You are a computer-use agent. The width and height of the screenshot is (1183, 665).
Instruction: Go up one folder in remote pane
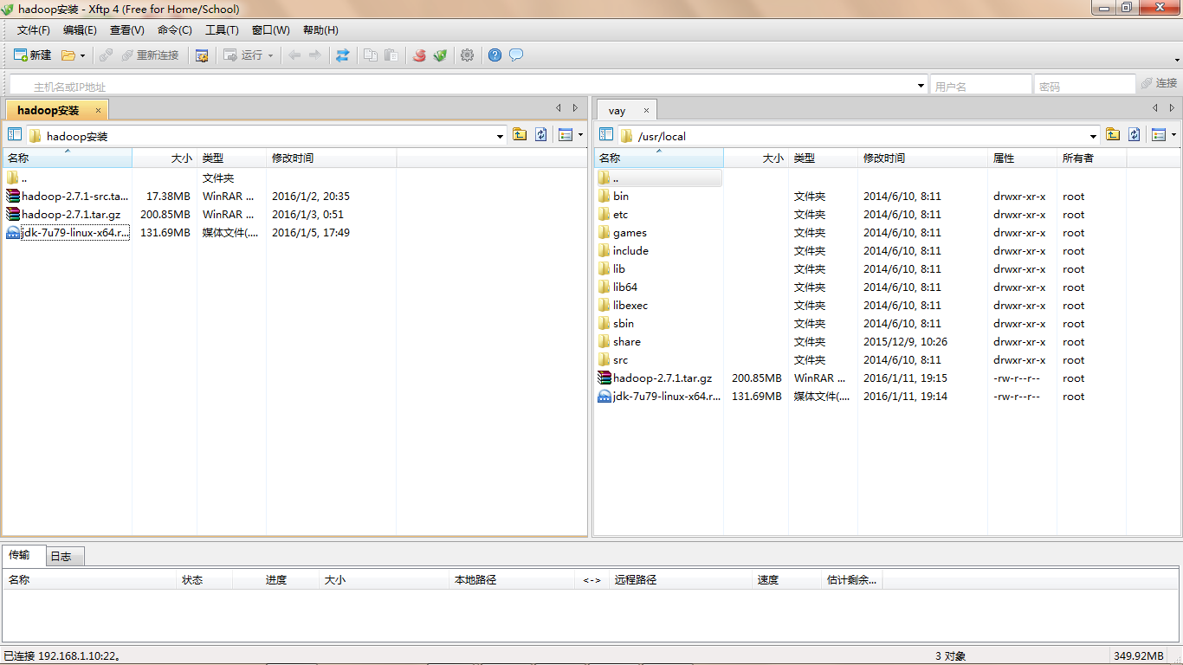[1113, 134]
